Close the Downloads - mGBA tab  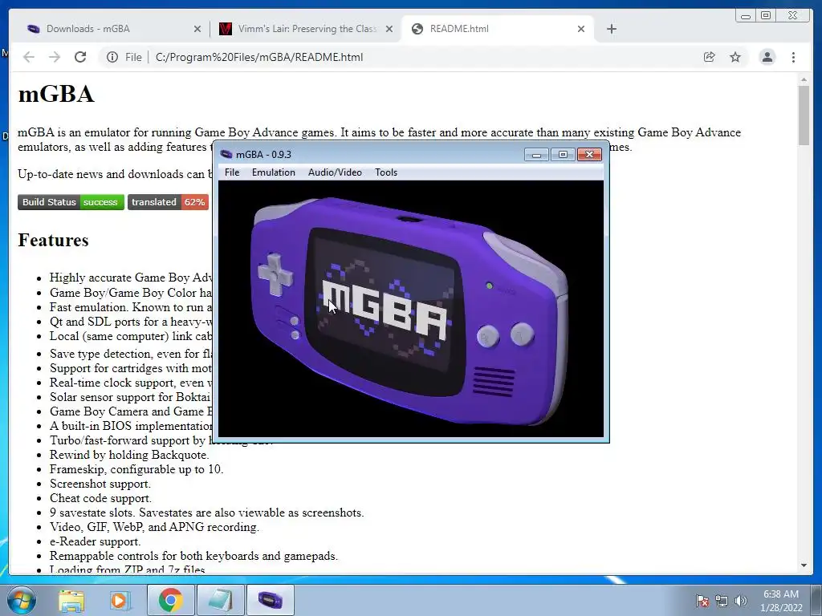(x=197, y=29)
